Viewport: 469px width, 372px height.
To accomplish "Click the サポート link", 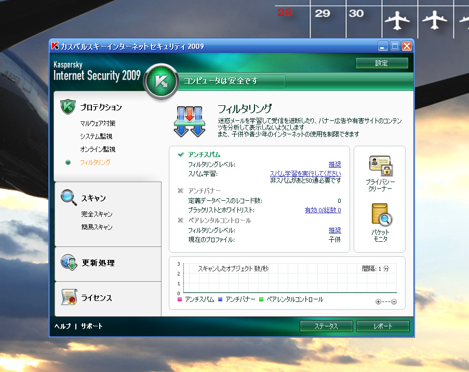I will coord(91,326).
